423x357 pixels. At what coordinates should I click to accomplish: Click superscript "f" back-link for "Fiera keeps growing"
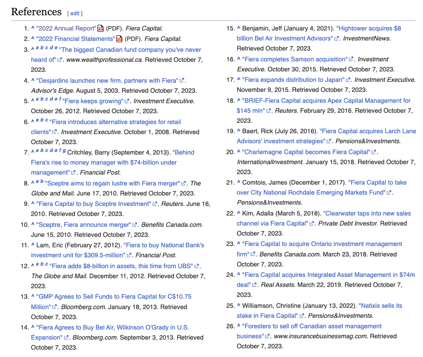point(60,99)
